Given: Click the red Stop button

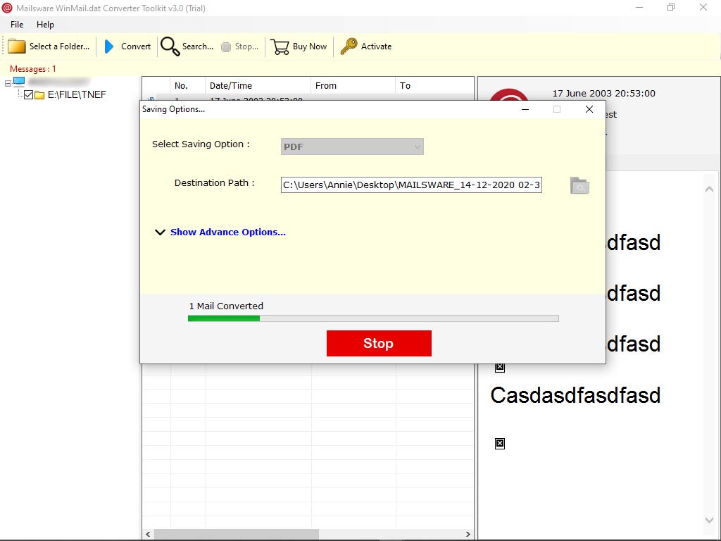Looking at the screenshot, I should click(379, 343).
